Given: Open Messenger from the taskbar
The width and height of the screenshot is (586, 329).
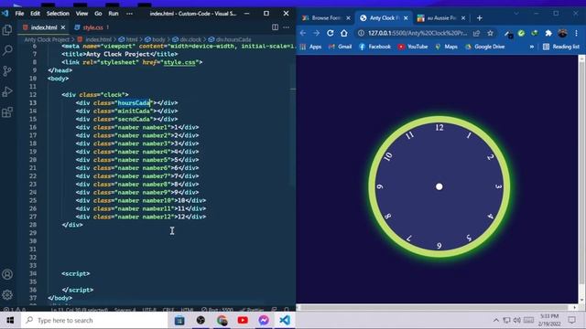Looking at the screenshot, I should 264,321.
